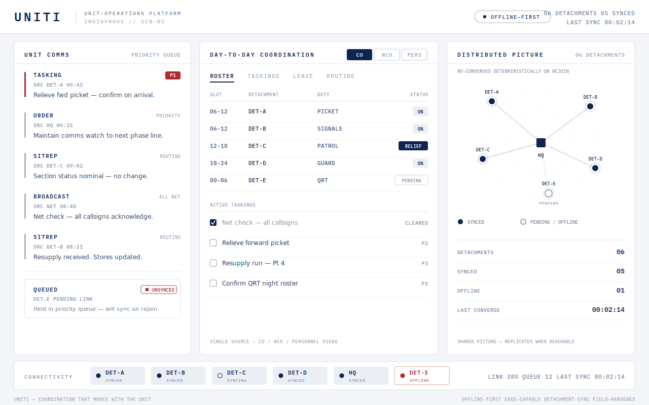Viewport: 649px width, 405px height.
Task: Open the Leave tab
Action: coord(303,76)
